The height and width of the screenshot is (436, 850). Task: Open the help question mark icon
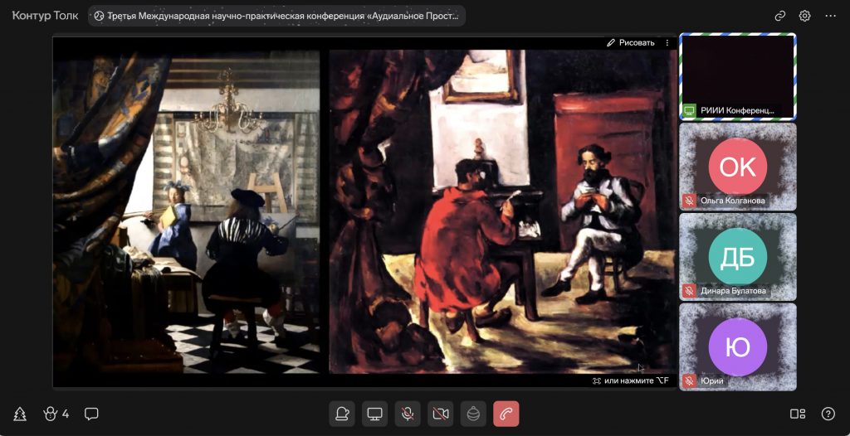828,414
